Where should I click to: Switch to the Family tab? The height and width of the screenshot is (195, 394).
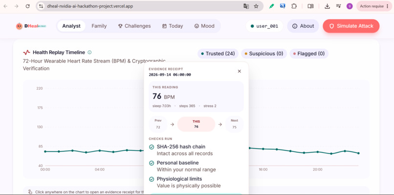[99, 26]
